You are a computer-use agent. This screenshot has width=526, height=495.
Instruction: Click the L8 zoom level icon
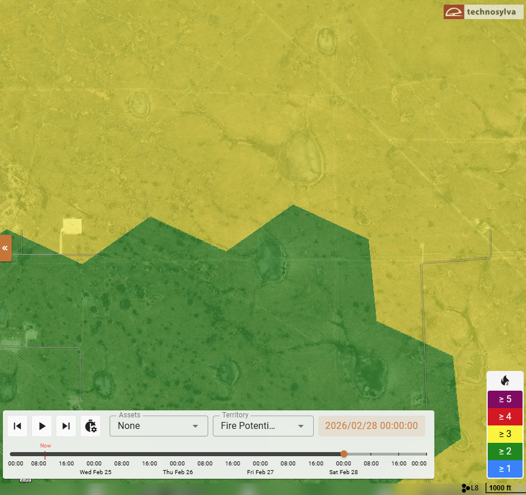point(470,488)
